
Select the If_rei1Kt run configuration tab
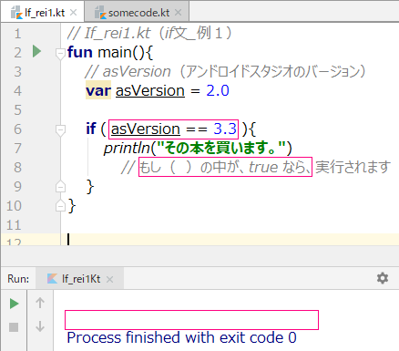pyautogui.click(x=79, y=279)
